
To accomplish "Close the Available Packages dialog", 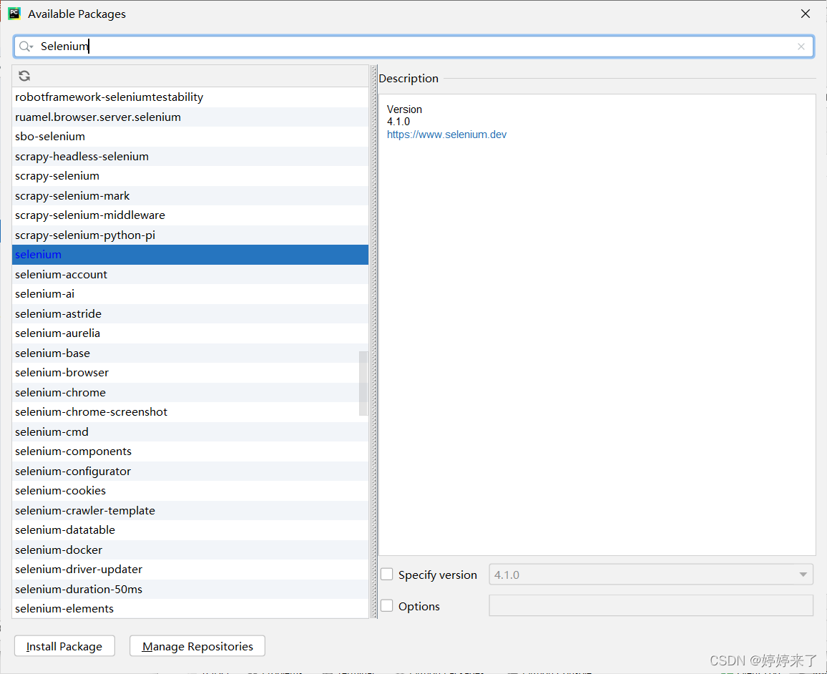I will pyautogui.click(x=806, y=14).
